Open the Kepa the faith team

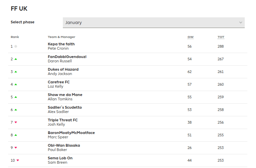pos(61,44)
